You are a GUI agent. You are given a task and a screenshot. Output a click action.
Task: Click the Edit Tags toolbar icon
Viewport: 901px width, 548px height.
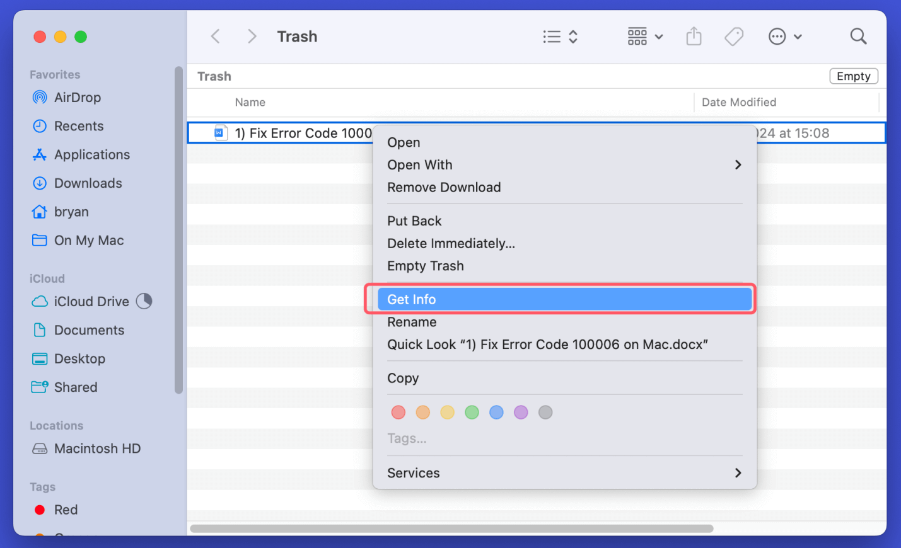[x=734, y=37]
